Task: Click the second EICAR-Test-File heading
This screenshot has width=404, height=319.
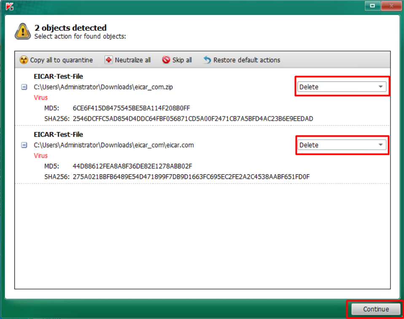Action: (x=59, y=135)
